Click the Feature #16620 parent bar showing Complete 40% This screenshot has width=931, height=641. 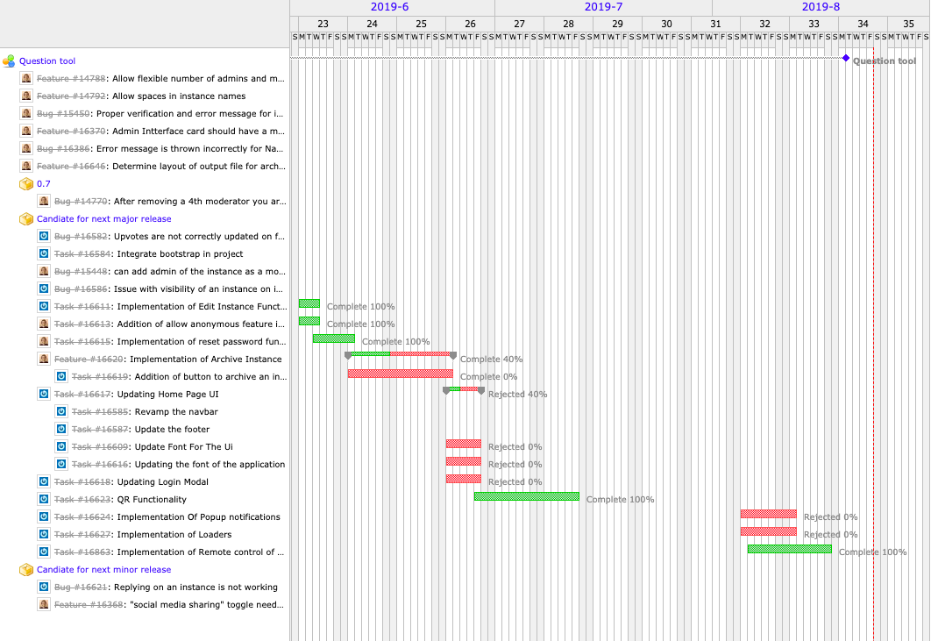coord(401,354)
